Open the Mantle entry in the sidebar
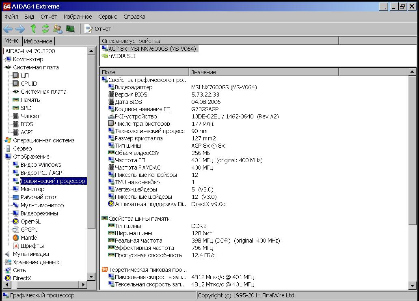This screenshot has width=419, height=301. click(28, 238)
